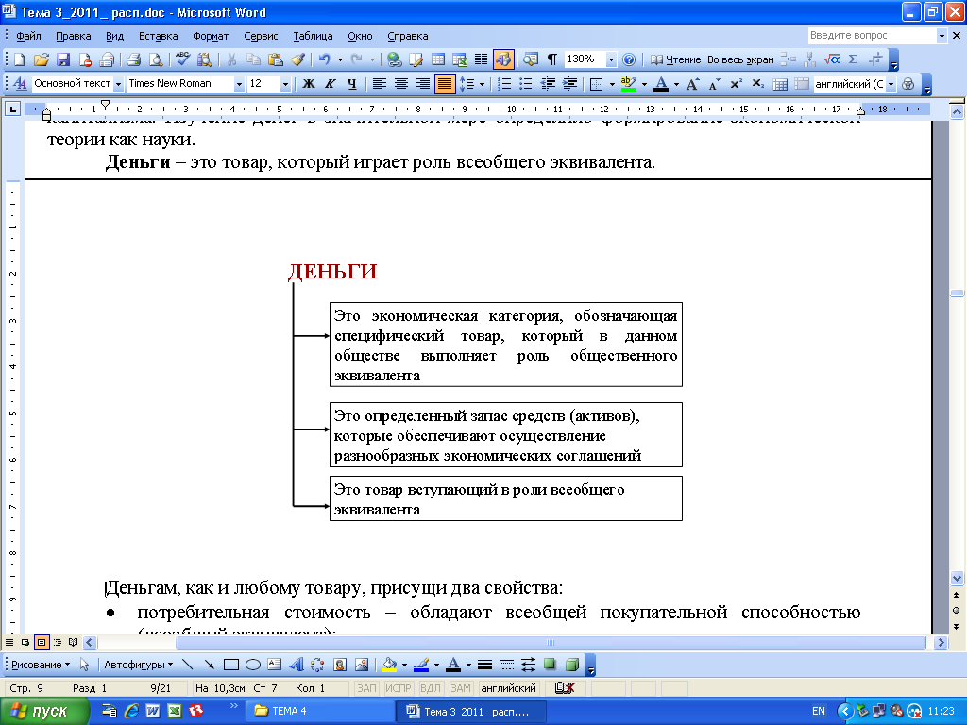Select the Format Painter brush
The height and width of the screenshot is (725, 967).
pyautogui.click(x=297, y=59)
